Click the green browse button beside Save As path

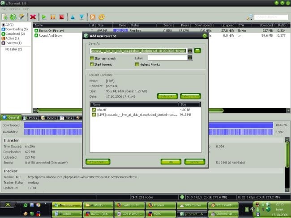click(x=197, y=50)
